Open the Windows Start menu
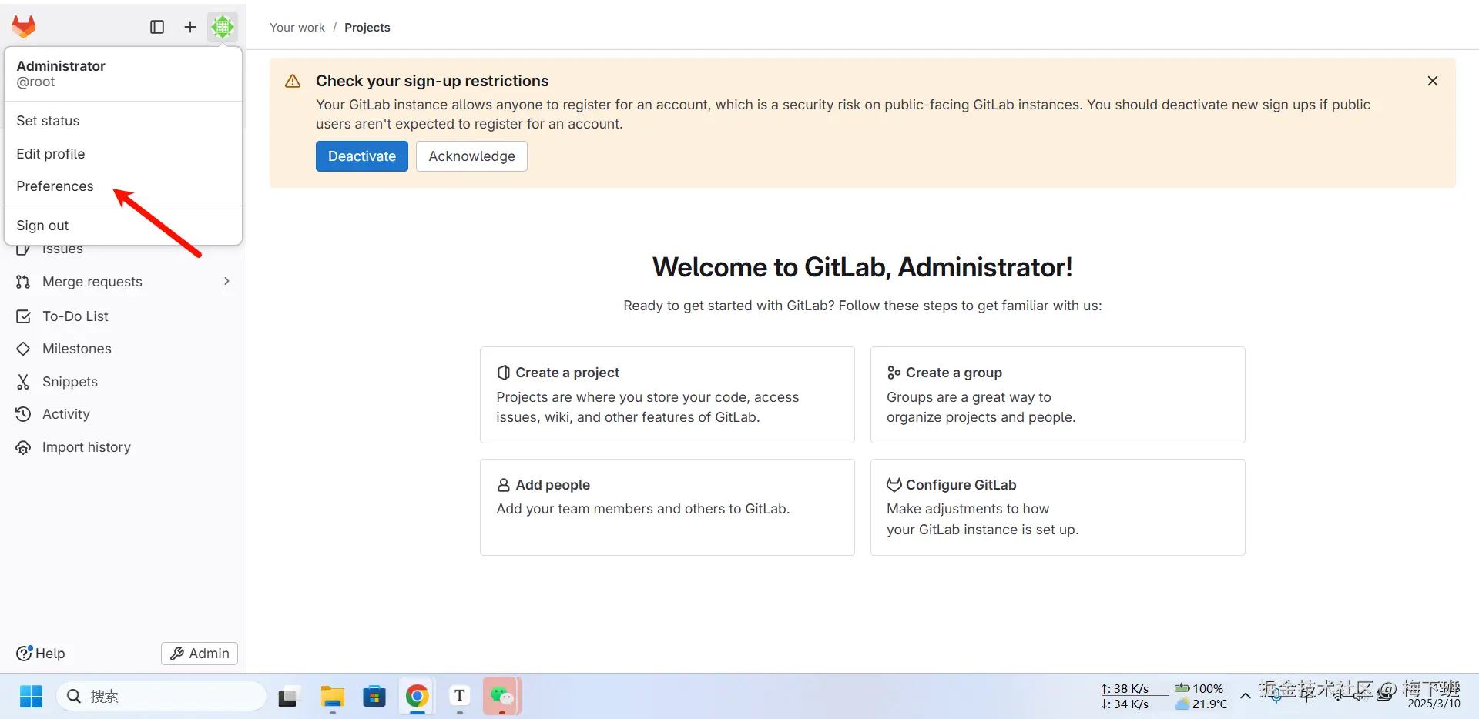This screenshot has width=1479, height=719. point(32,697)
